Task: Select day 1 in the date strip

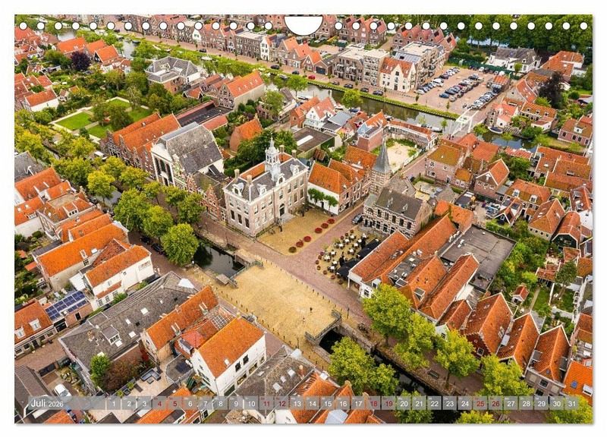Action: point(112,403)
